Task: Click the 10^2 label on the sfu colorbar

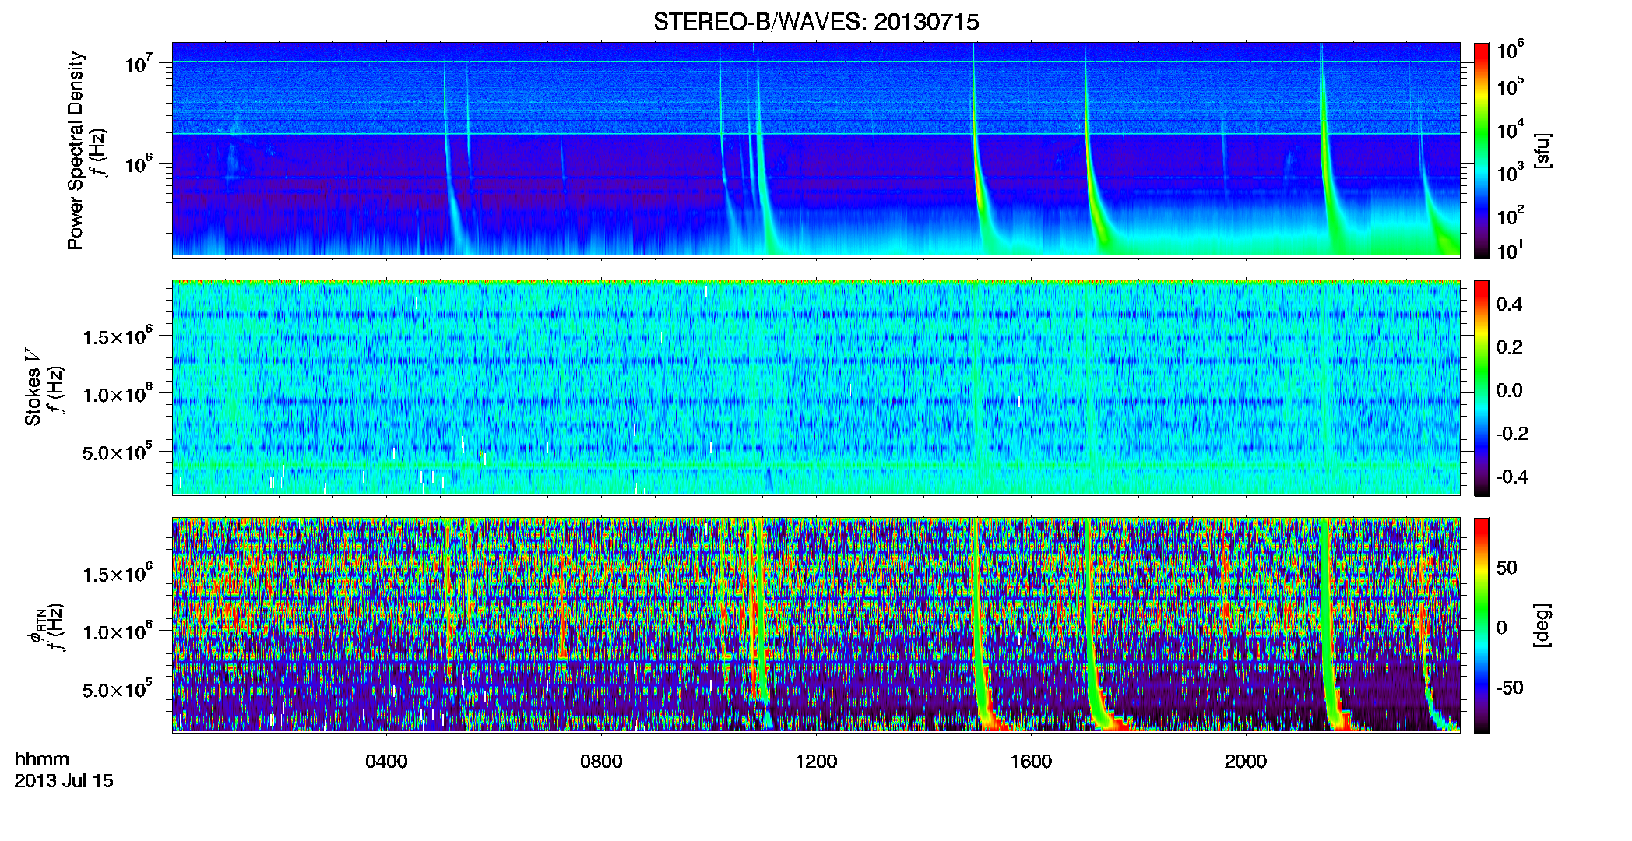Action: click(x=1511, y=216)
